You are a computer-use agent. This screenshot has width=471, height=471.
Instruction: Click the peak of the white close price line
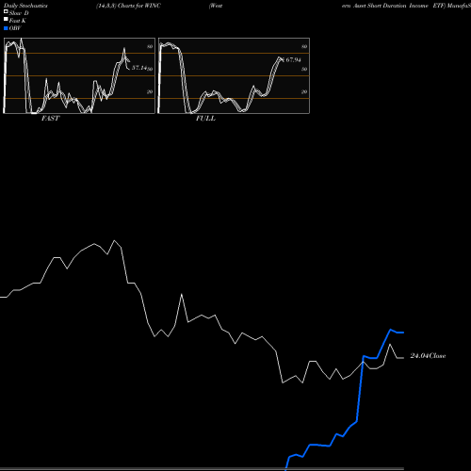(x=114, y=241)
